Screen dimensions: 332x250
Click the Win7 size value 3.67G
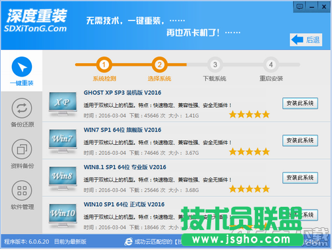[x=192, y=153]
